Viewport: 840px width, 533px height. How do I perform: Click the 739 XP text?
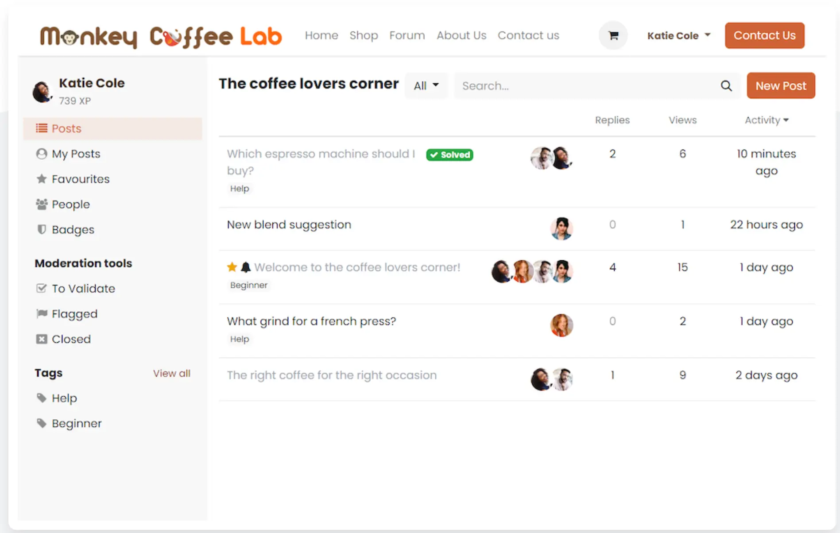75,101
